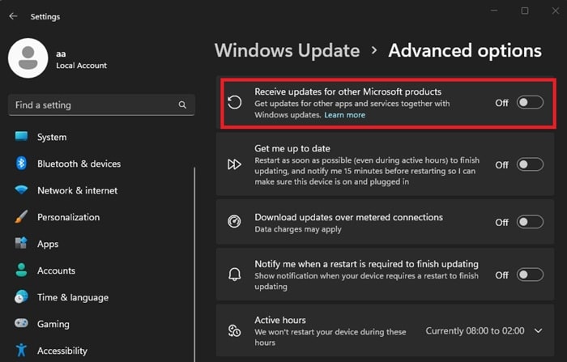Navigate back to Windows Update breadcrumb
This screenshot has height=362, width=567.
pyautogui.click(x=287, y=50)
